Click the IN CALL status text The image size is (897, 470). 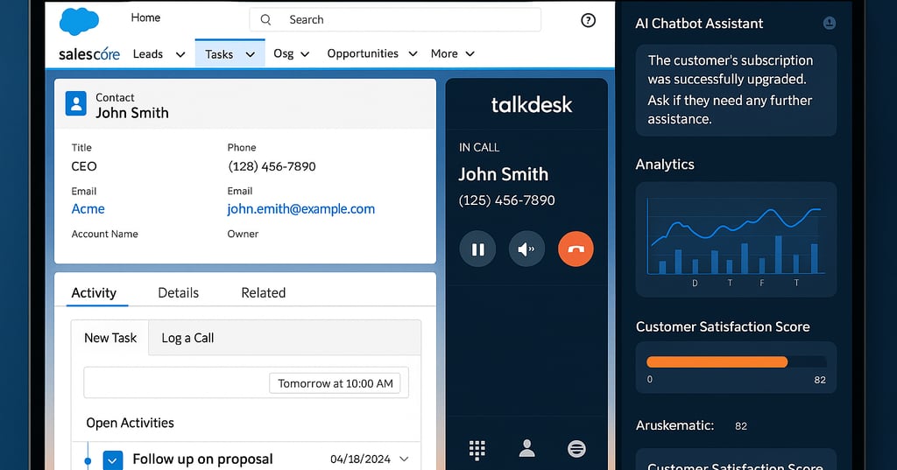pos(479,148)
